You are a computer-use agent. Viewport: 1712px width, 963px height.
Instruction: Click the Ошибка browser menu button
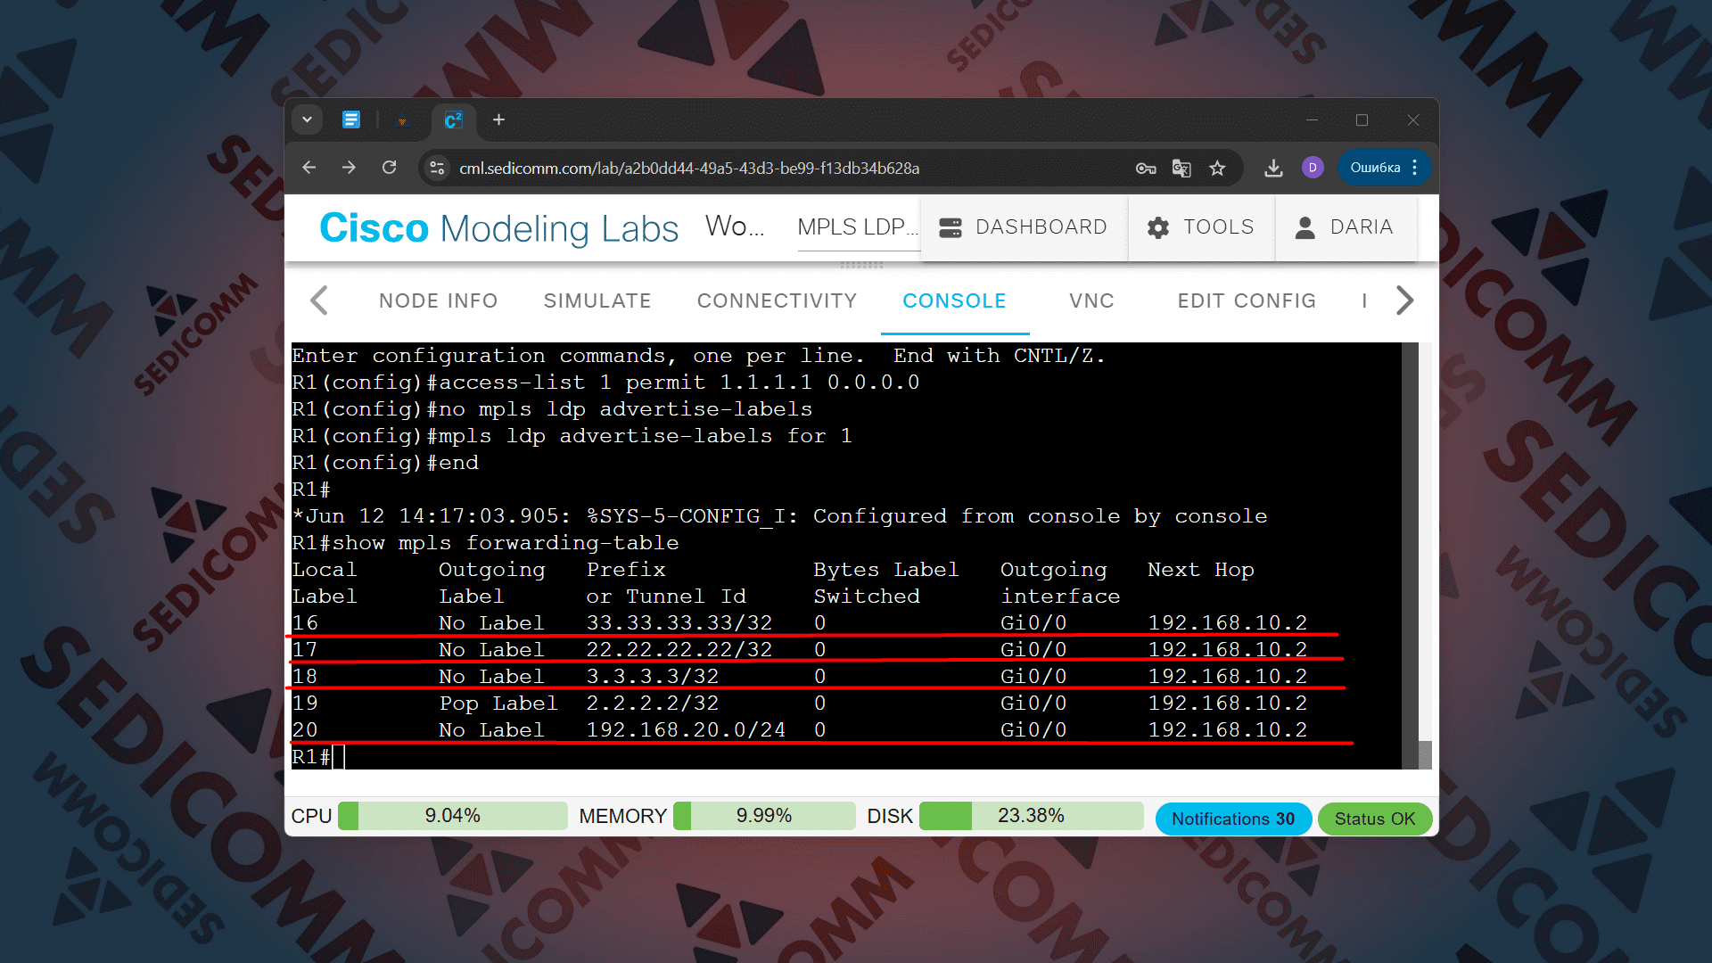pyautogui.click(x=1384, y=168)
